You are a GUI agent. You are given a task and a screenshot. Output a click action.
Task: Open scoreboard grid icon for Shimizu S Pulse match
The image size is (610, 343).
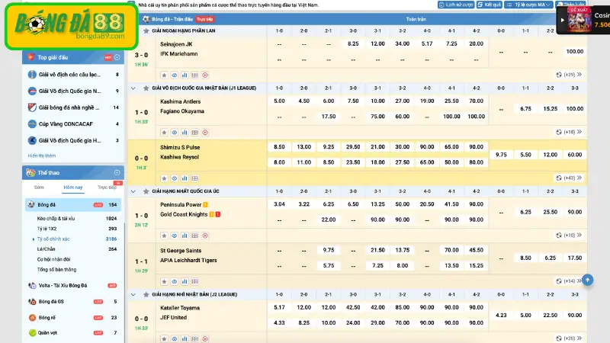point(194,178)
